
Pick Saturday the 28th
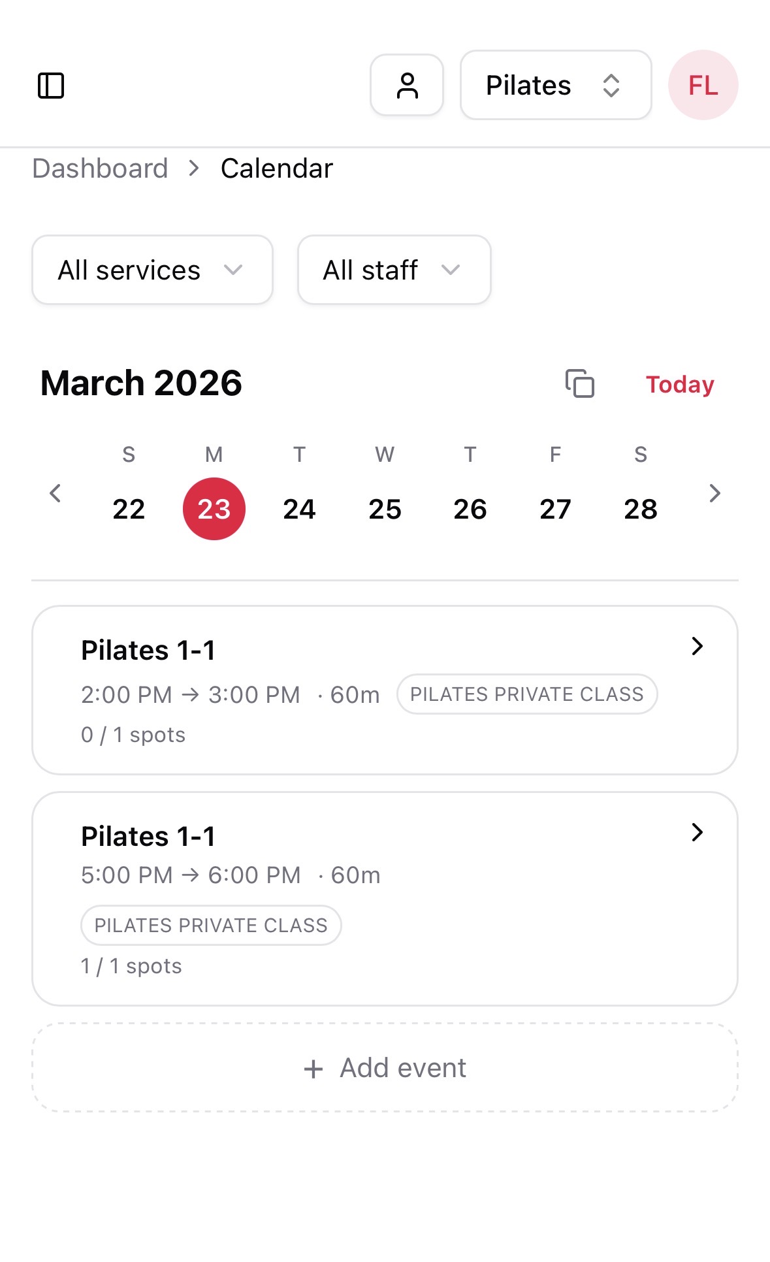click(x=641, y=509)
